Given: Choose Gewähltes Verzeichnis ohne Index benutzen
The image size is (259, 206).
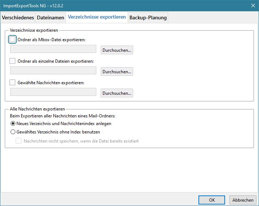Looking at the screenshot, I should pyautogui.click(x=13, y=132).
